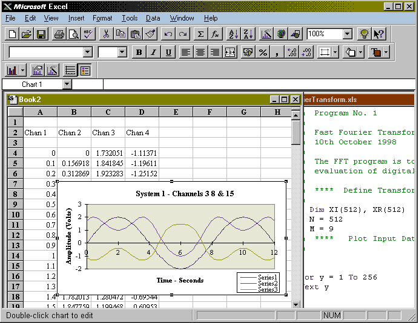Apply percent style button
The image size is (419, 323).
pyautogui.click(x=262, y=53)
